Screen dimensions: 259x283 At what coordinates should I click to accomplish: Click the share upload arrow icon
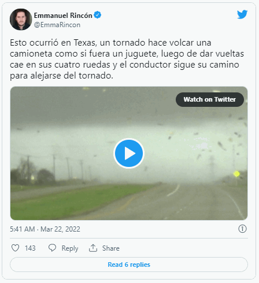pyautogui.click(x=93, y=248)
